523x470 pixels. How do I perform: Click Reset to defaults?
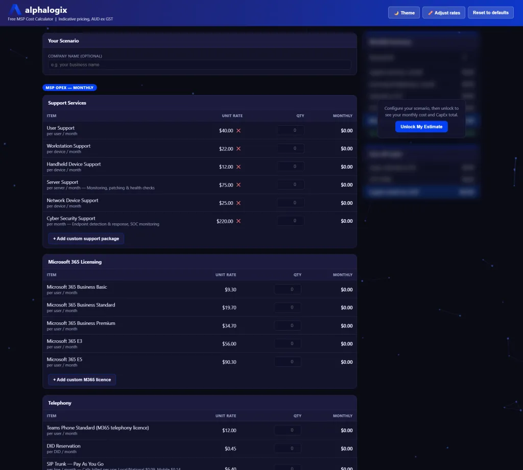(x=491, y=13)
